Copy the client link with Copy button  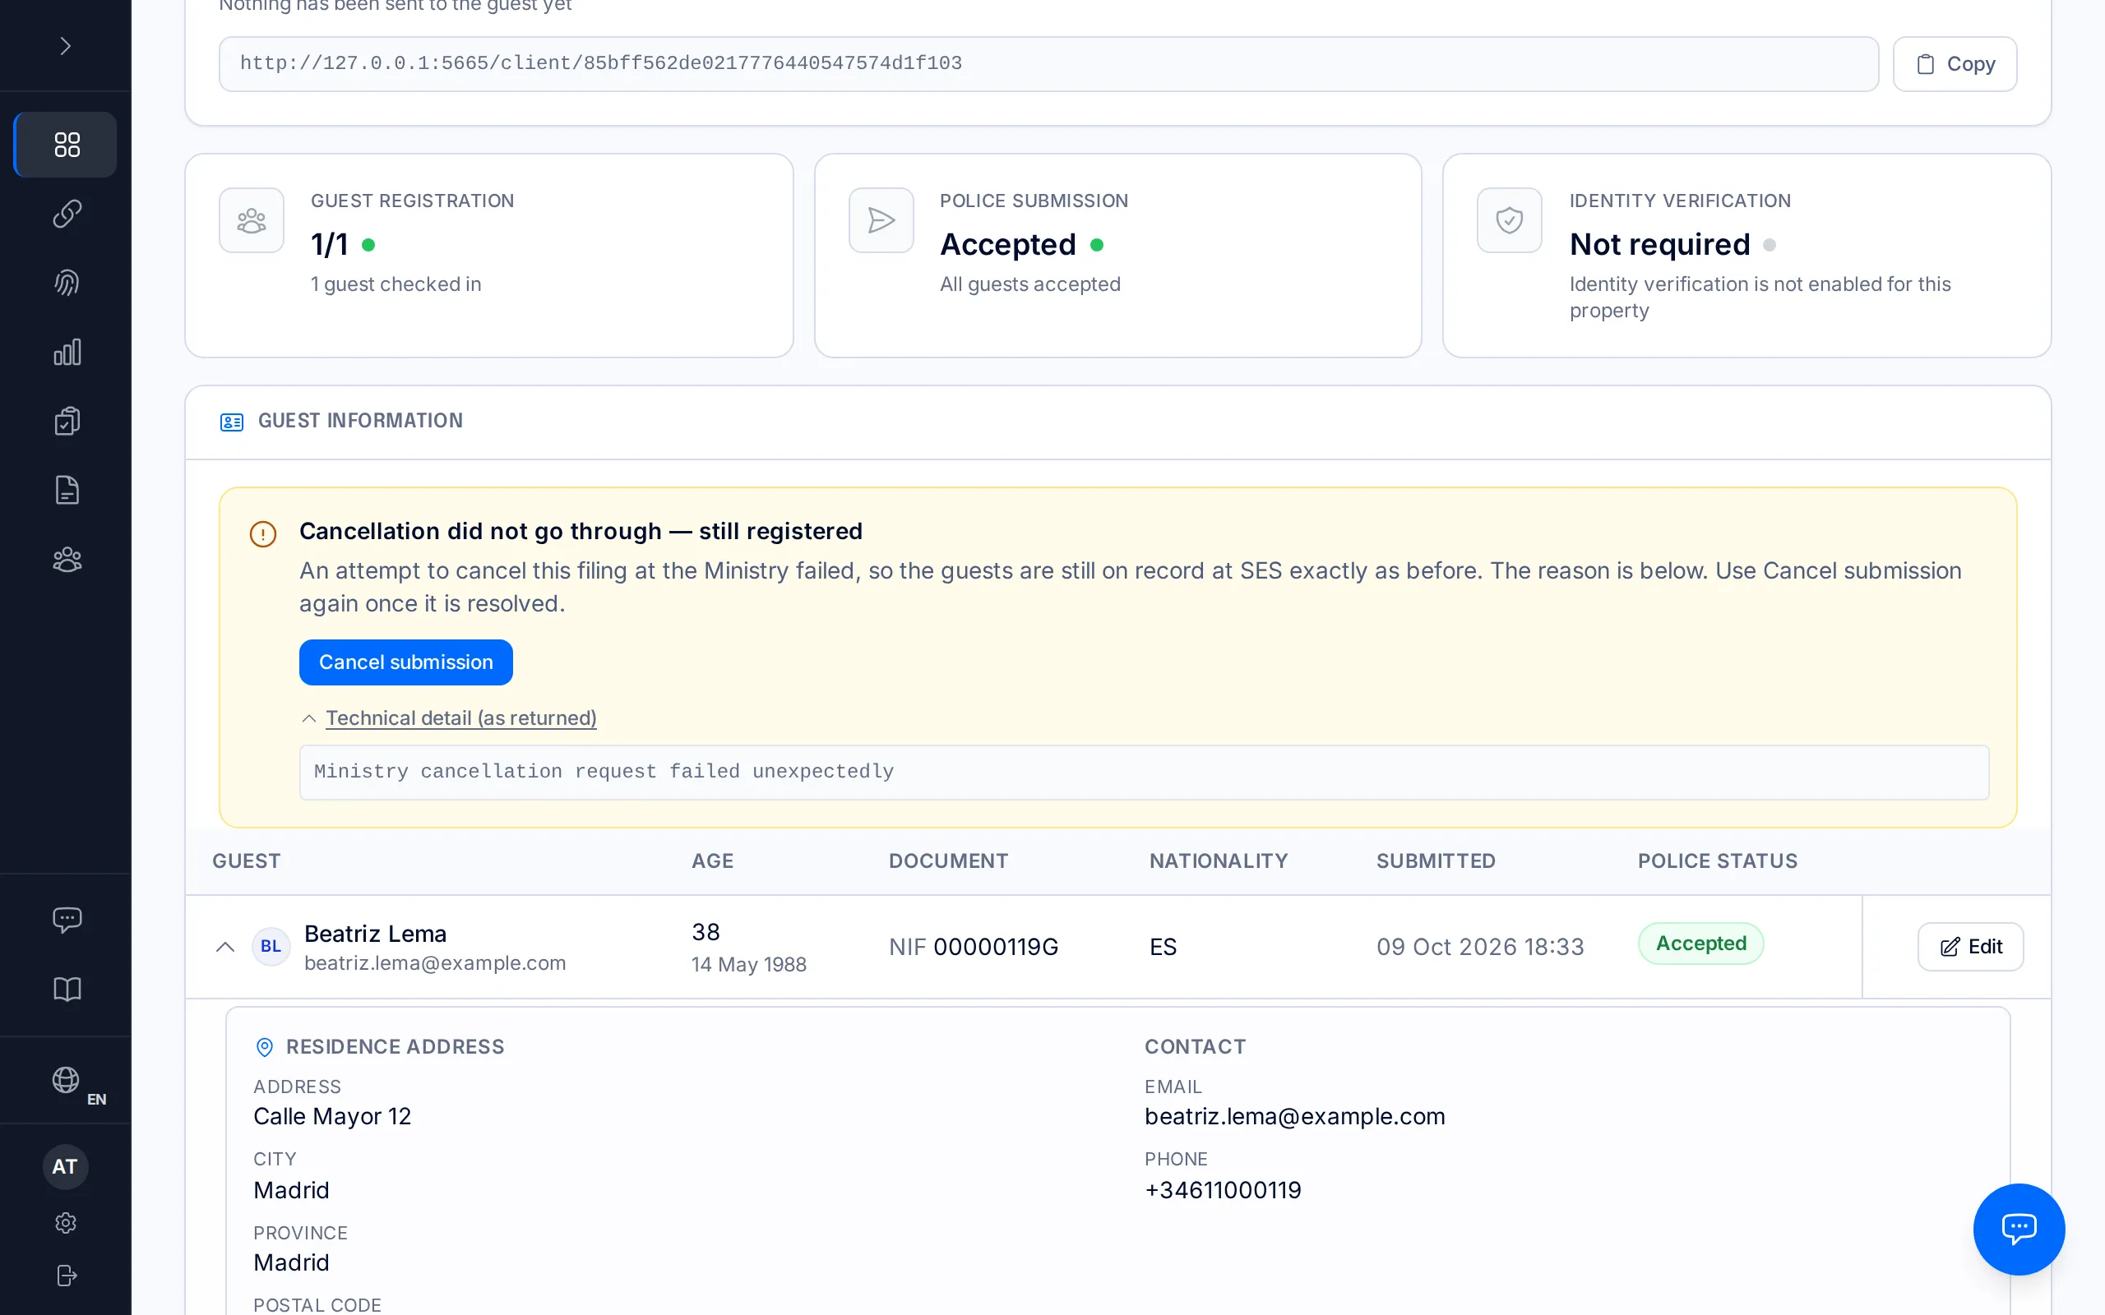pos(1955,63)
